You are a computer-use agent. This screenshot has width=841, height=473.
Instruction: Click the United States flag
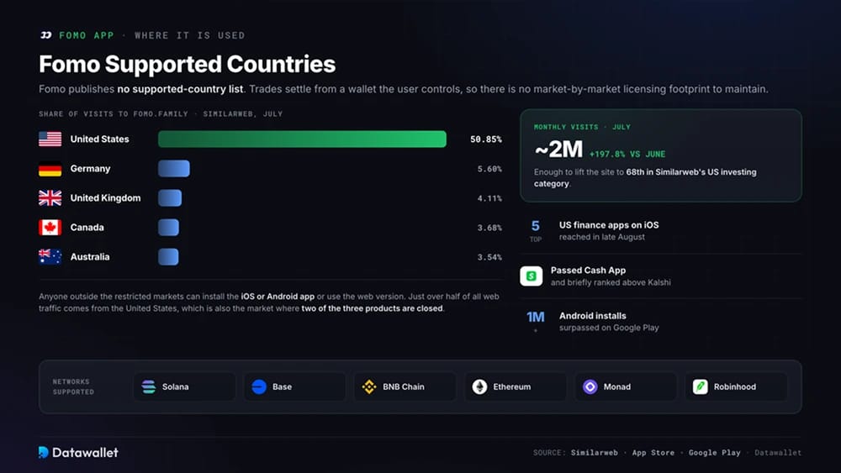[50, 139]
